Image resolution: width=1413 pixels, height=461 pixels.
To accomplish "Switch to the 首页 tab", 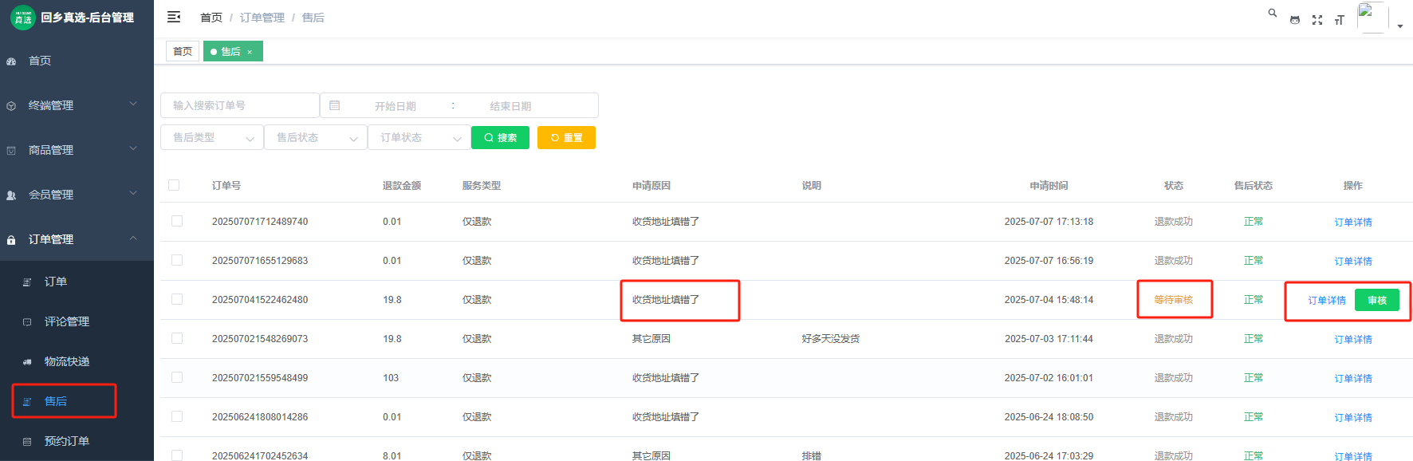I will click(x=183, y=52).
